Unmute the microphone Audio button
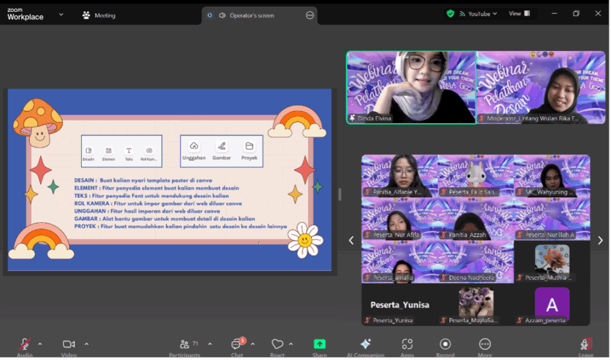 24,345
